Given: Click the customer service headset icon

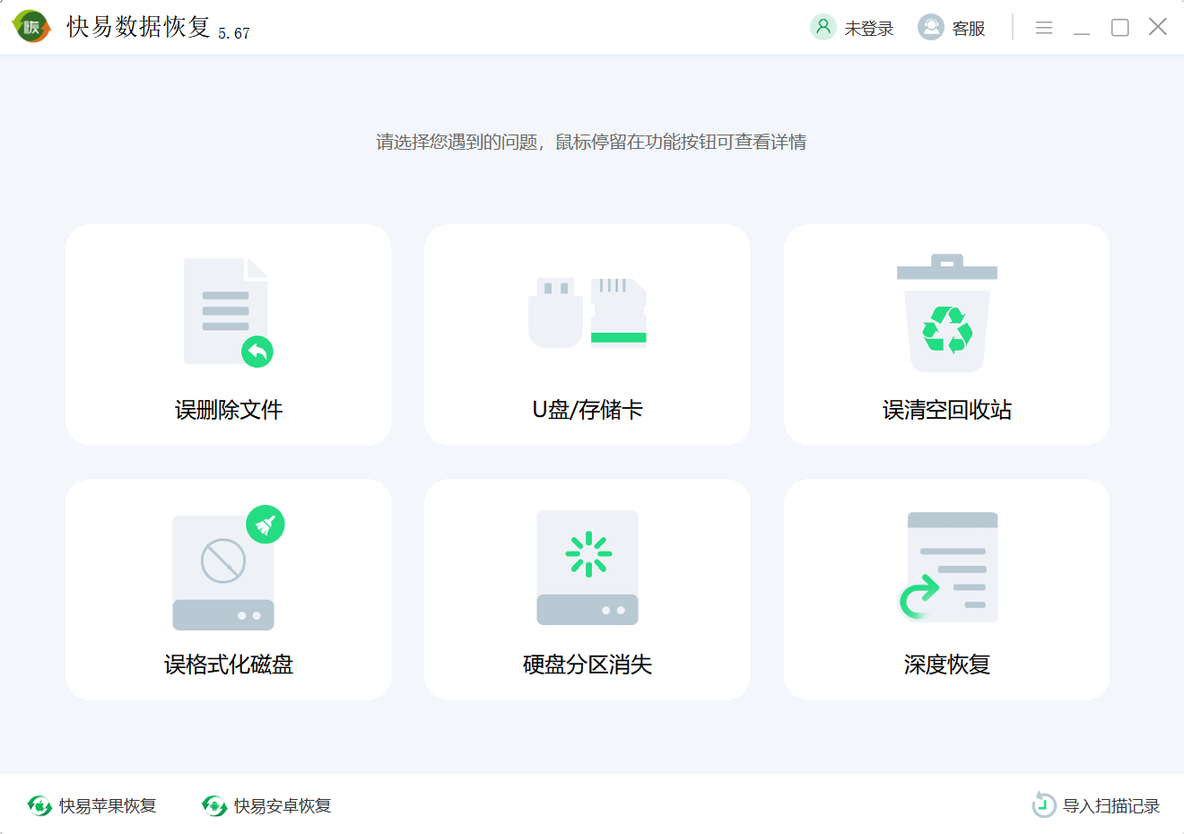Looking at the screenshot, I should (x=930, y=27).
